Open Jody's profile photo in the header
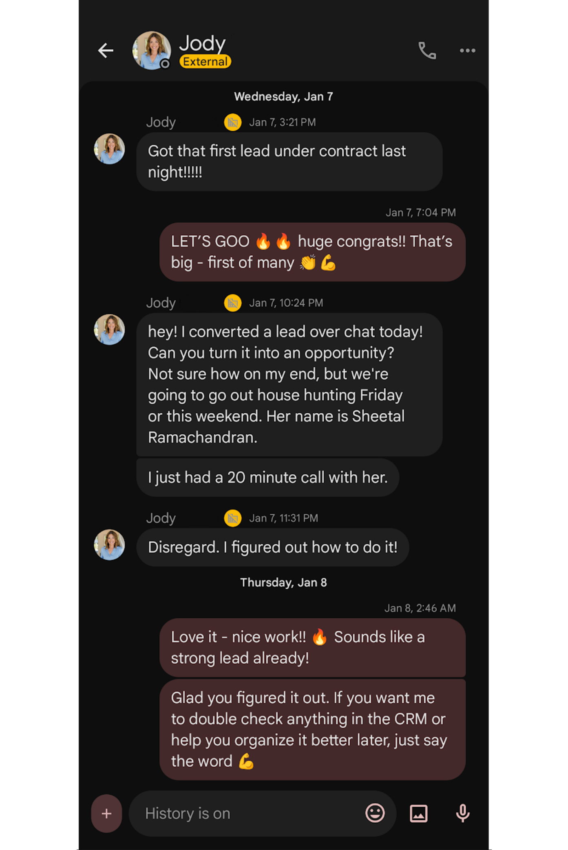The width and height of the screenshot is (568, 850). click(x=152, y=51)
